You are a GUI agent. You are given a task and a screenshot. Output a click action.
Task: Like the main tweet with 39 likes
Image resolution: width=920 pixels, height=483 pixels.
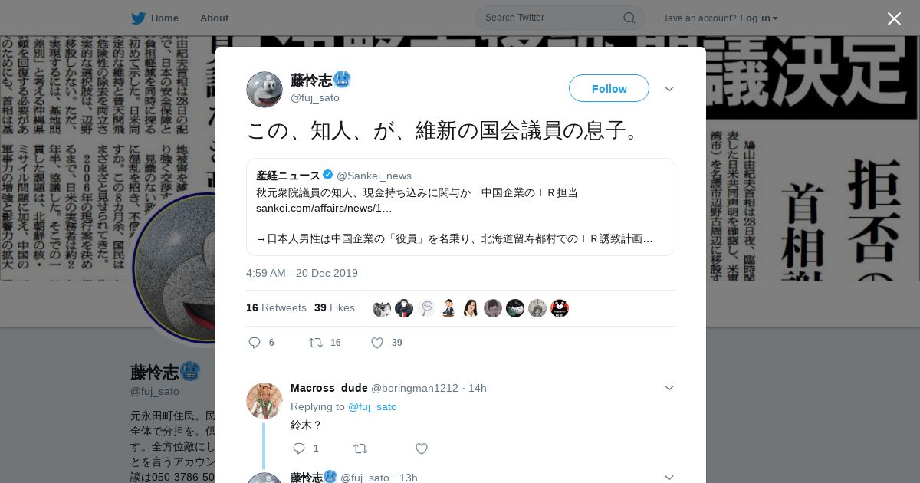tap(377, 343)
